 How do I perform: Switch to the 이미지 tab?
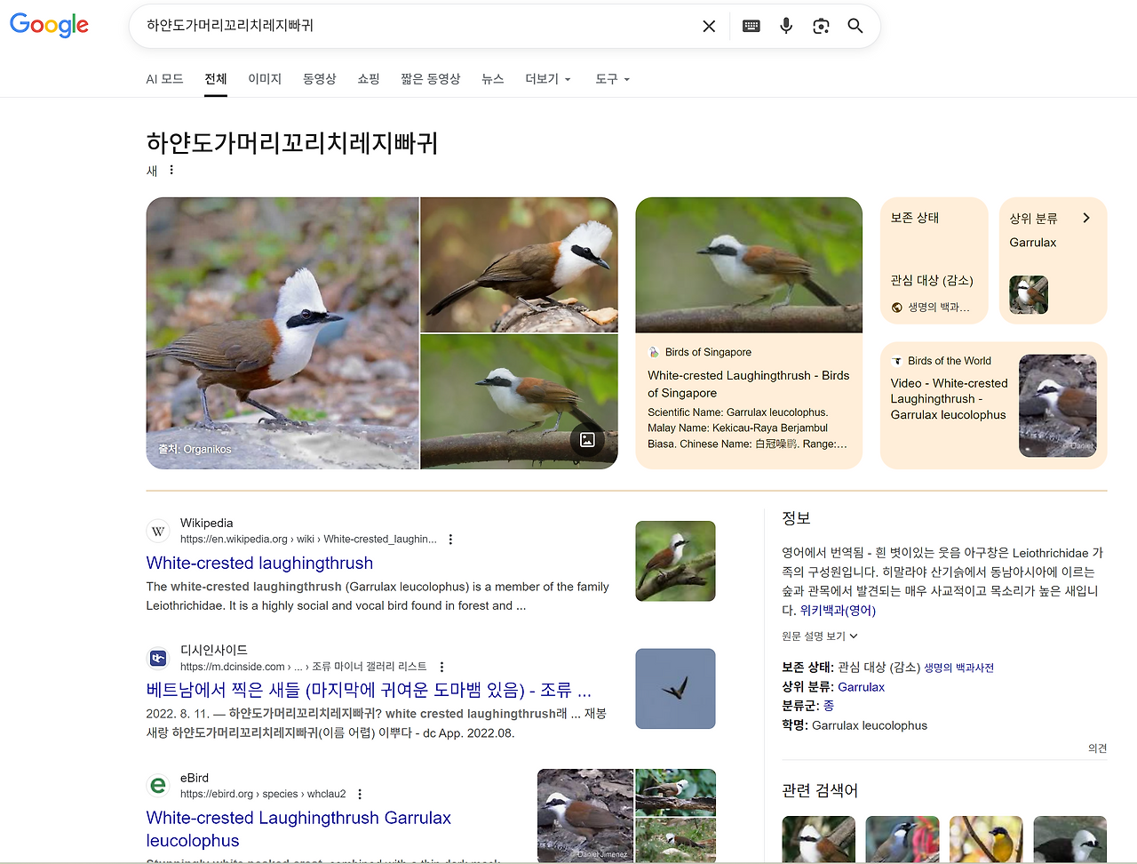point(265,79)
